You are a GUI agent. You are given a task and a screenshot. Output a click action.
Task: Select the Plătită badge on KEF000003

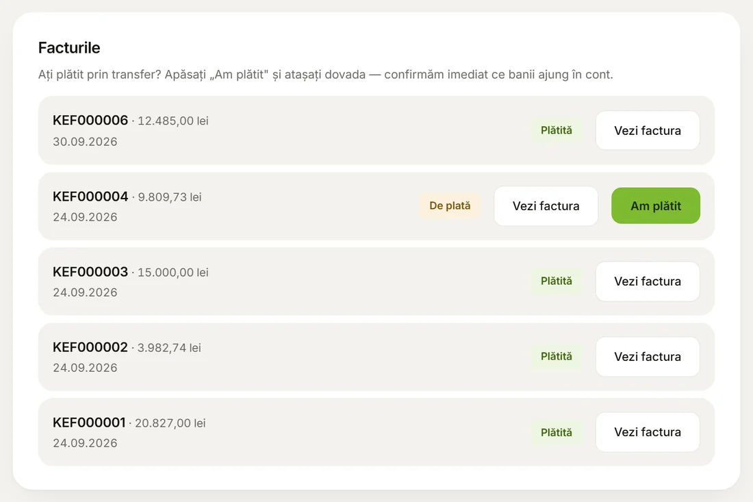pyautogui.click(x=556, y=281)
